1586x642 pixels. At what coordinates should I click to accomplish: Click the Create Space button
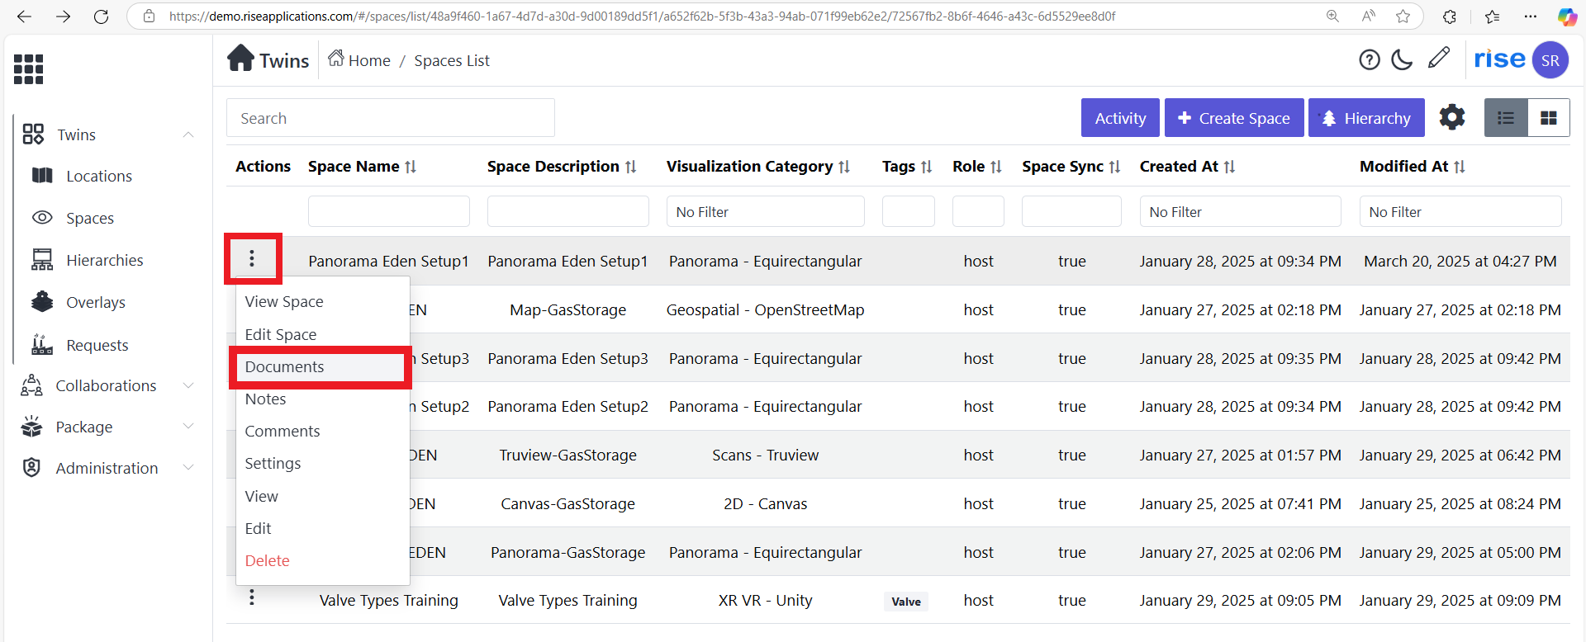[x=1234, y=118]
